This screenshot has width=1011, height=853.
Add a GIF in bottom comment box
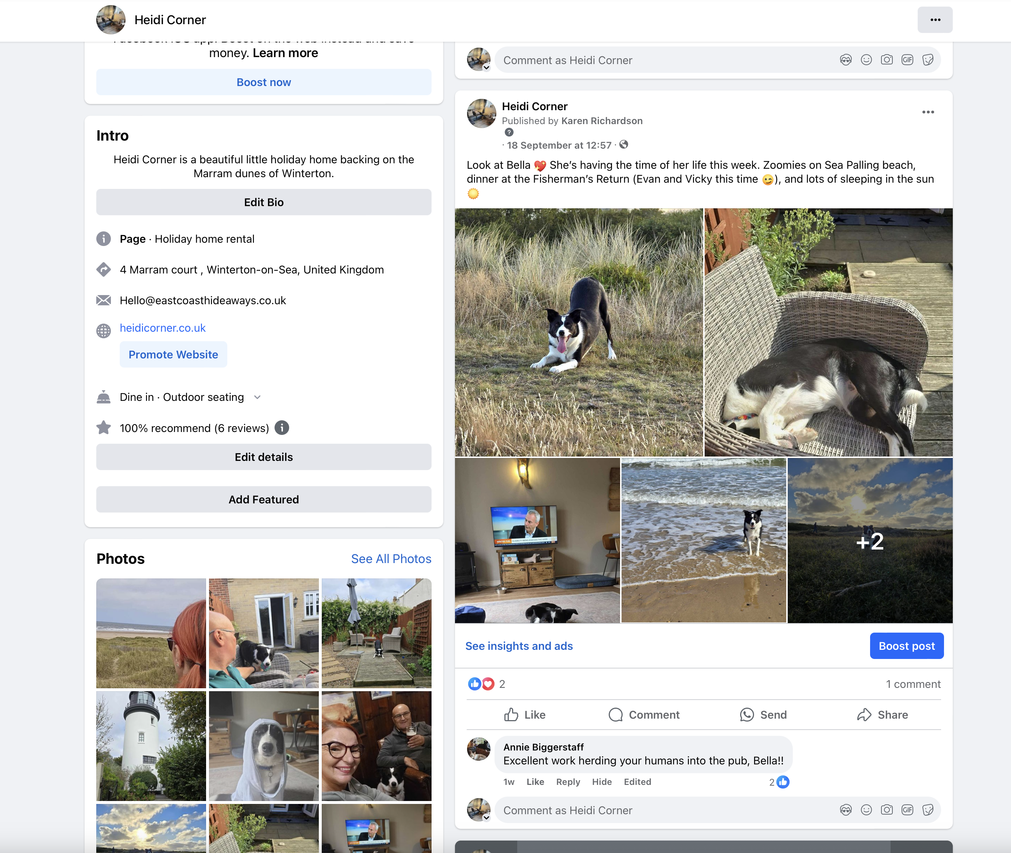click(907, 810)
